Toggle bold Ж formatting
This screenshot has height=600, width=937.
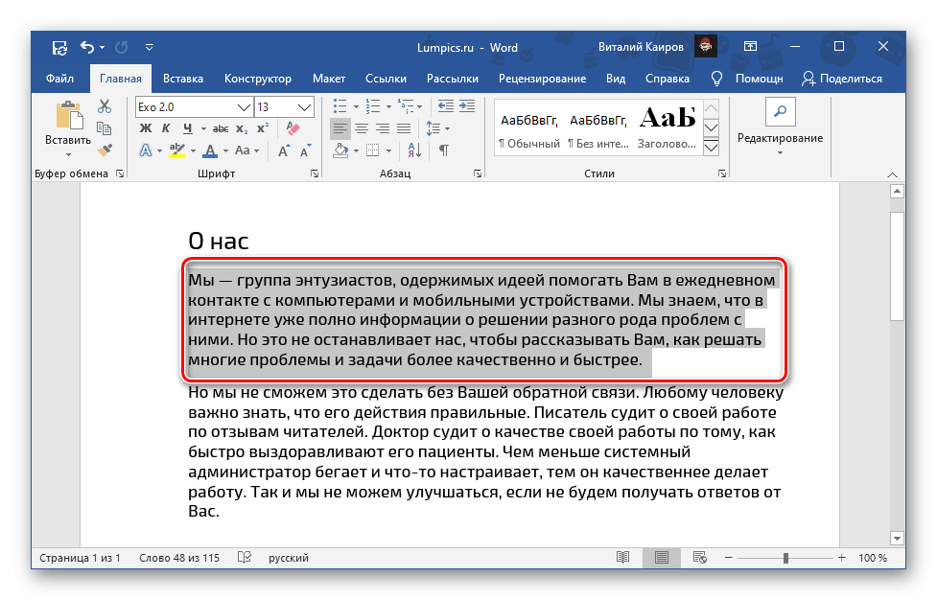point(145,128)
